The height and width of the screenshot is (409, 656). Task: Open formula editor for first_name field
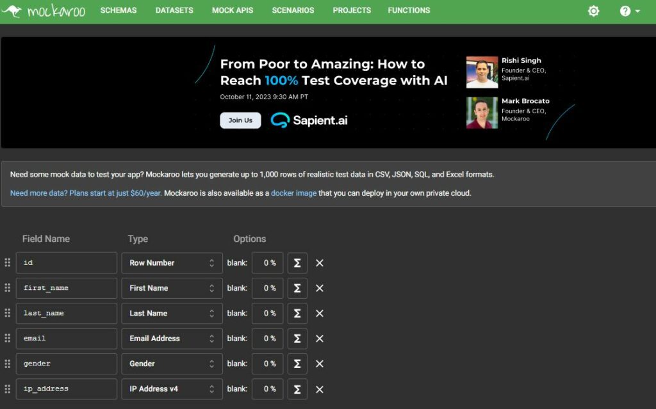point(297,288)
